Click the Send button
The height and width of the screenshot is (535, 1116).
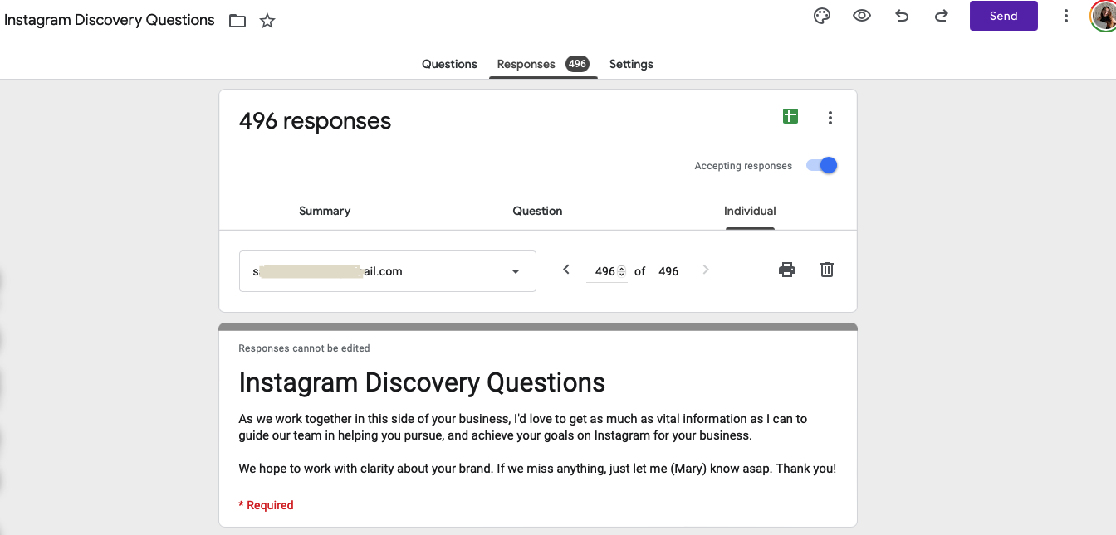click(x=1004, y=16)
